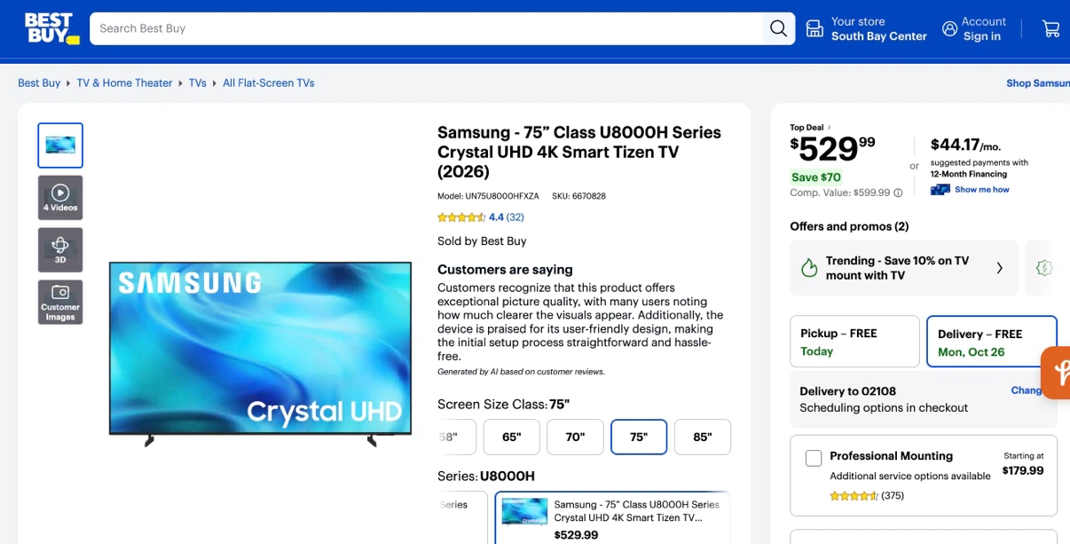Click the Customers are saying heading
This screenshot has width=1070, height=544.
pyautogui.click(x=505, y=270)
